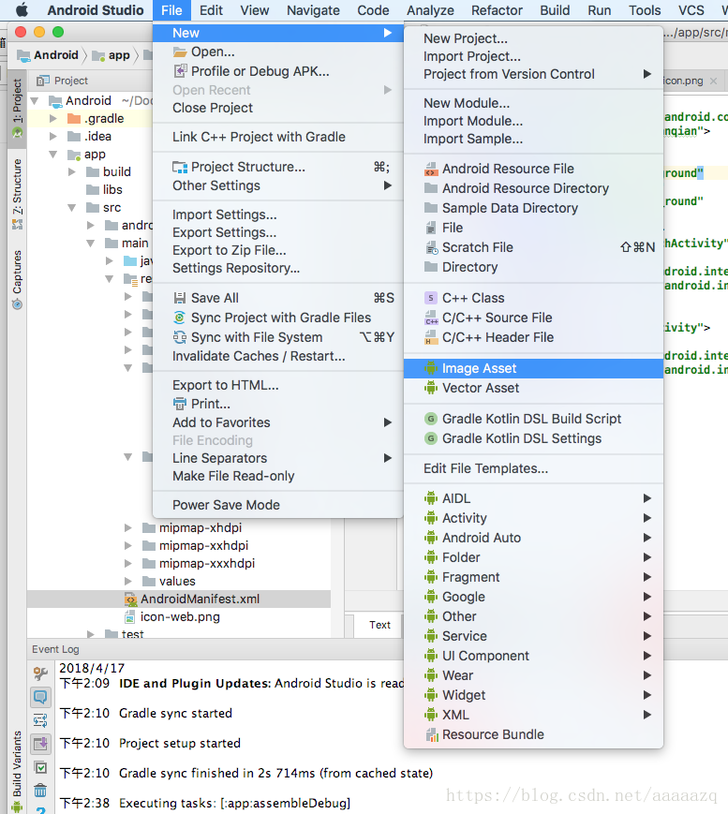Click Scratch File icon
Viewport: 728px width, 814px height.
431,247
